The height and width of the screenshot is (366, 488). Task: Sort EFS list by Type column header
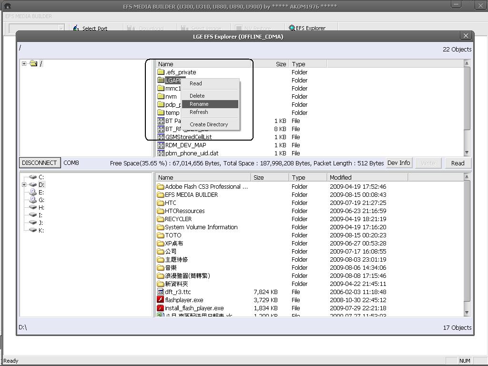pyautogui.click(x=308, y=64)
